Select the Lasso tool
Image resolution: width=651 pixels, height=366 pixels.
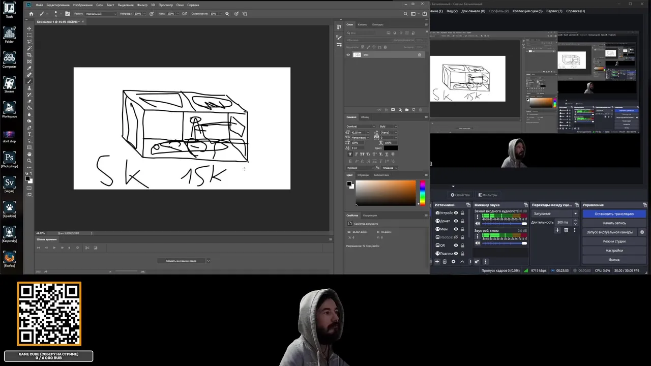click(29, 42)
